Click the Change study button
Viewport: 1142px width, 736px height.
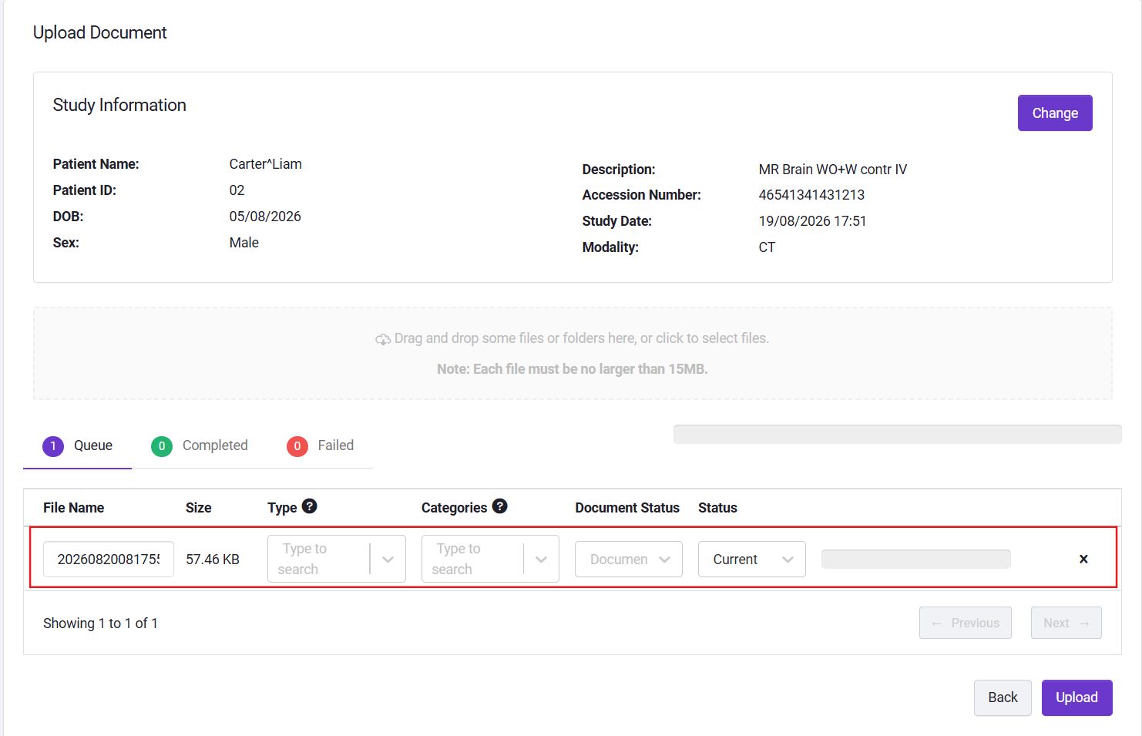point(1055,113)
